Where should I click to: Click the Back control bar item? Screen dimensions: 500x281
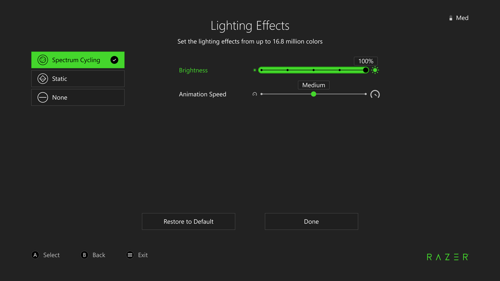pos(93,255)
